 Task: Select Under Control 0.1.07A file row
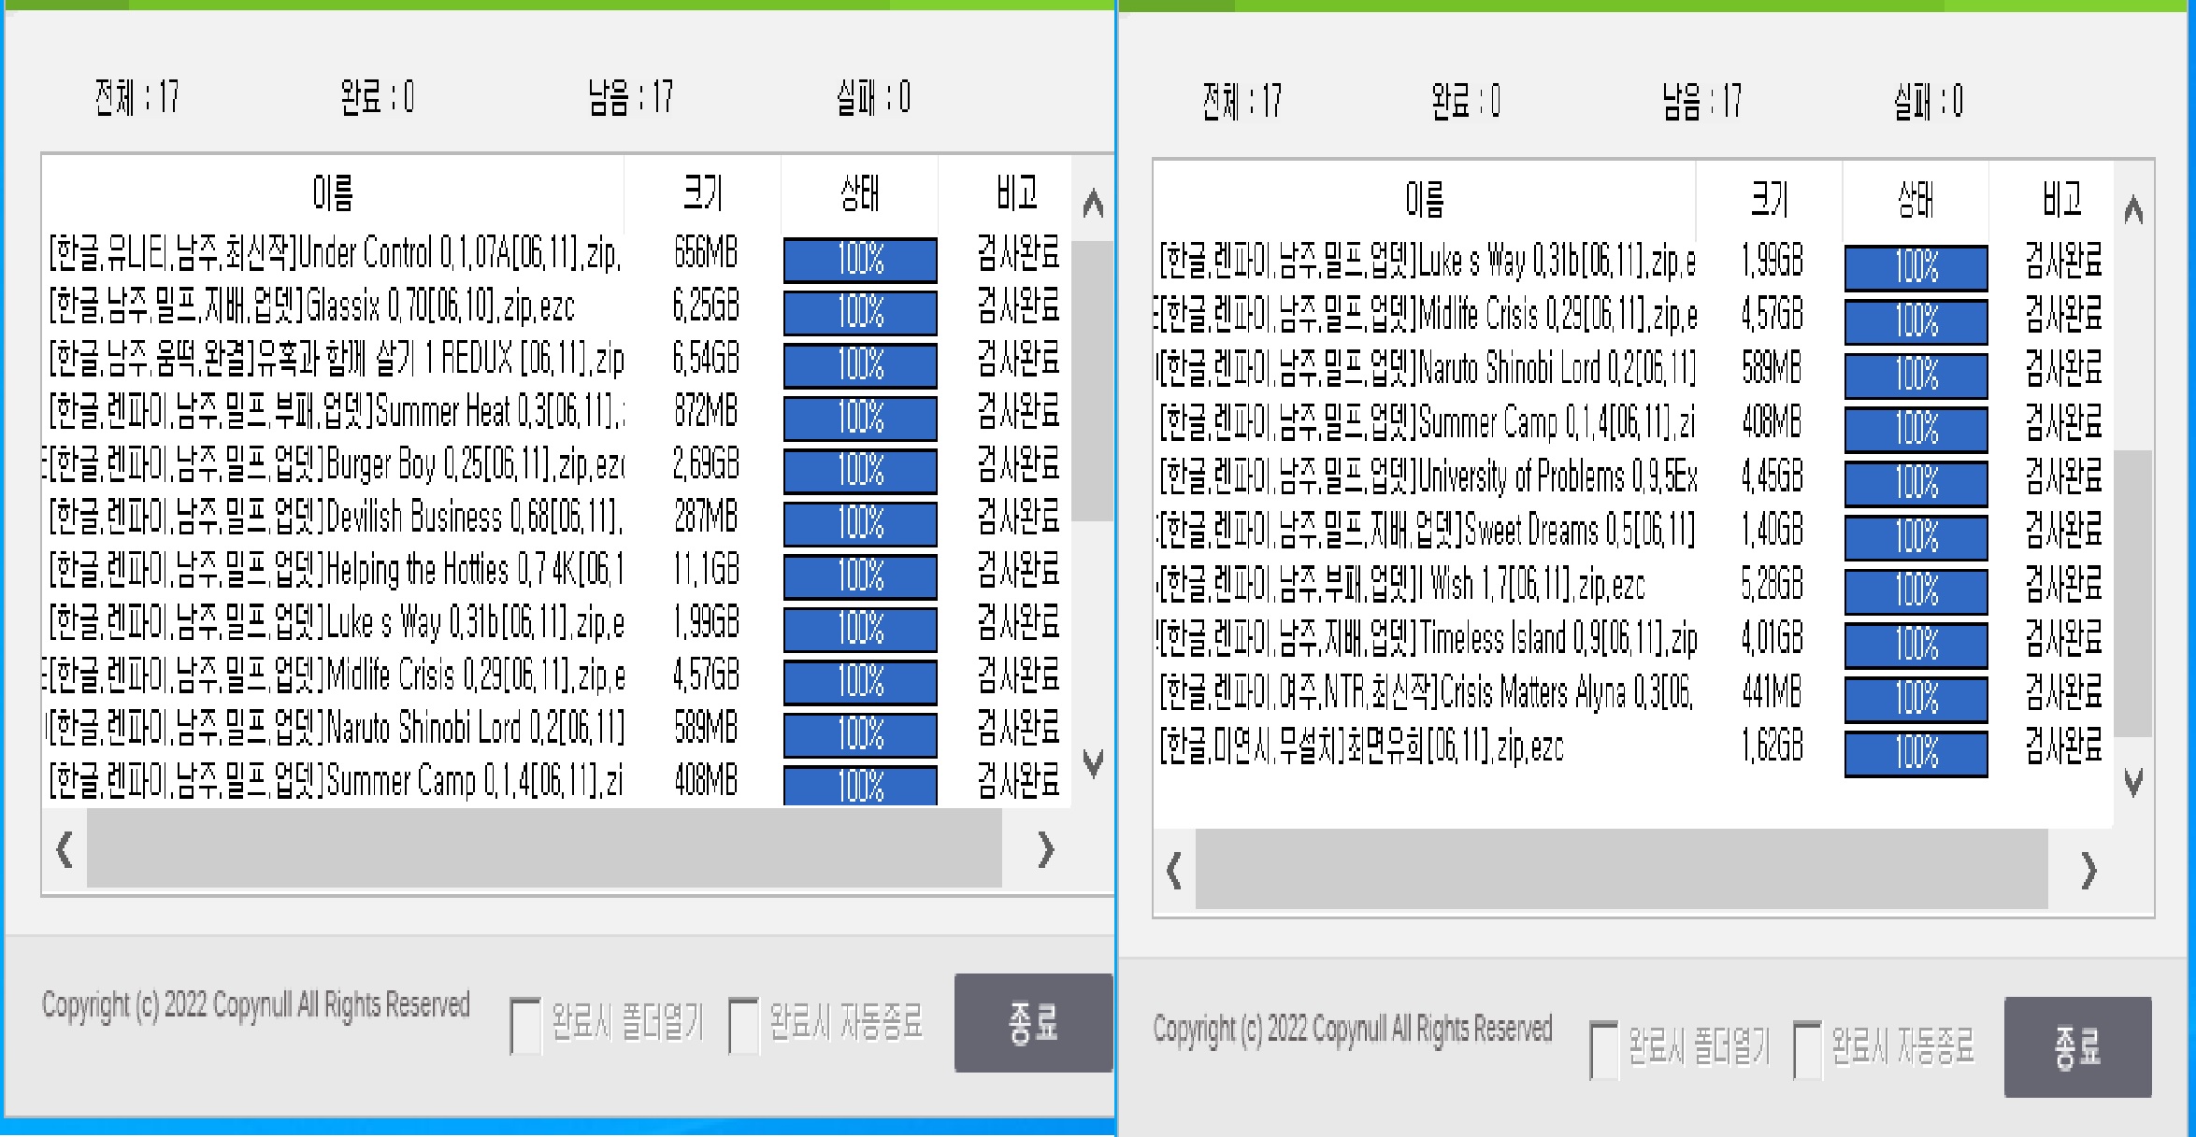pos(334,253)
